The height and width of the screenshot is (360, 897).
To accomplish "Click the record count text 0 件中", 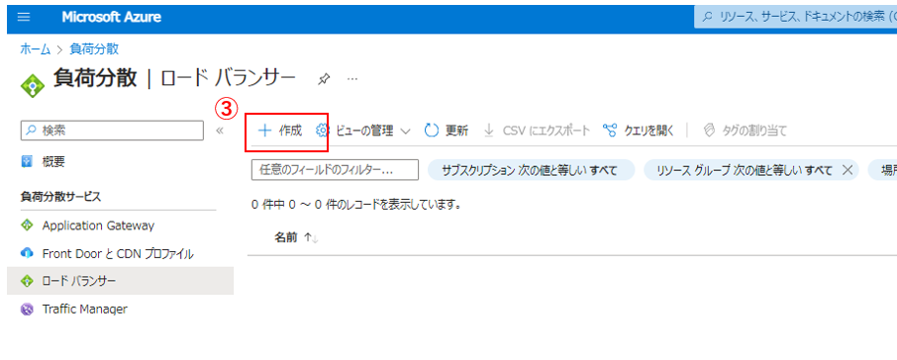I will (357, 204).
